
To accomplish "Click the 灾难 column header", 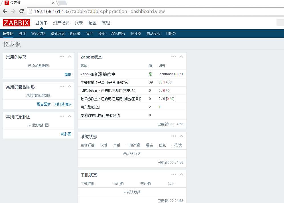I will pyautogui.click(x=104, y=145).
